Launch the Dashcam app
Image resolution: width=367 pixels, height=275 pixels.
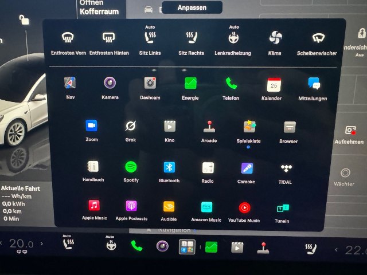click(x=150, y=83)
